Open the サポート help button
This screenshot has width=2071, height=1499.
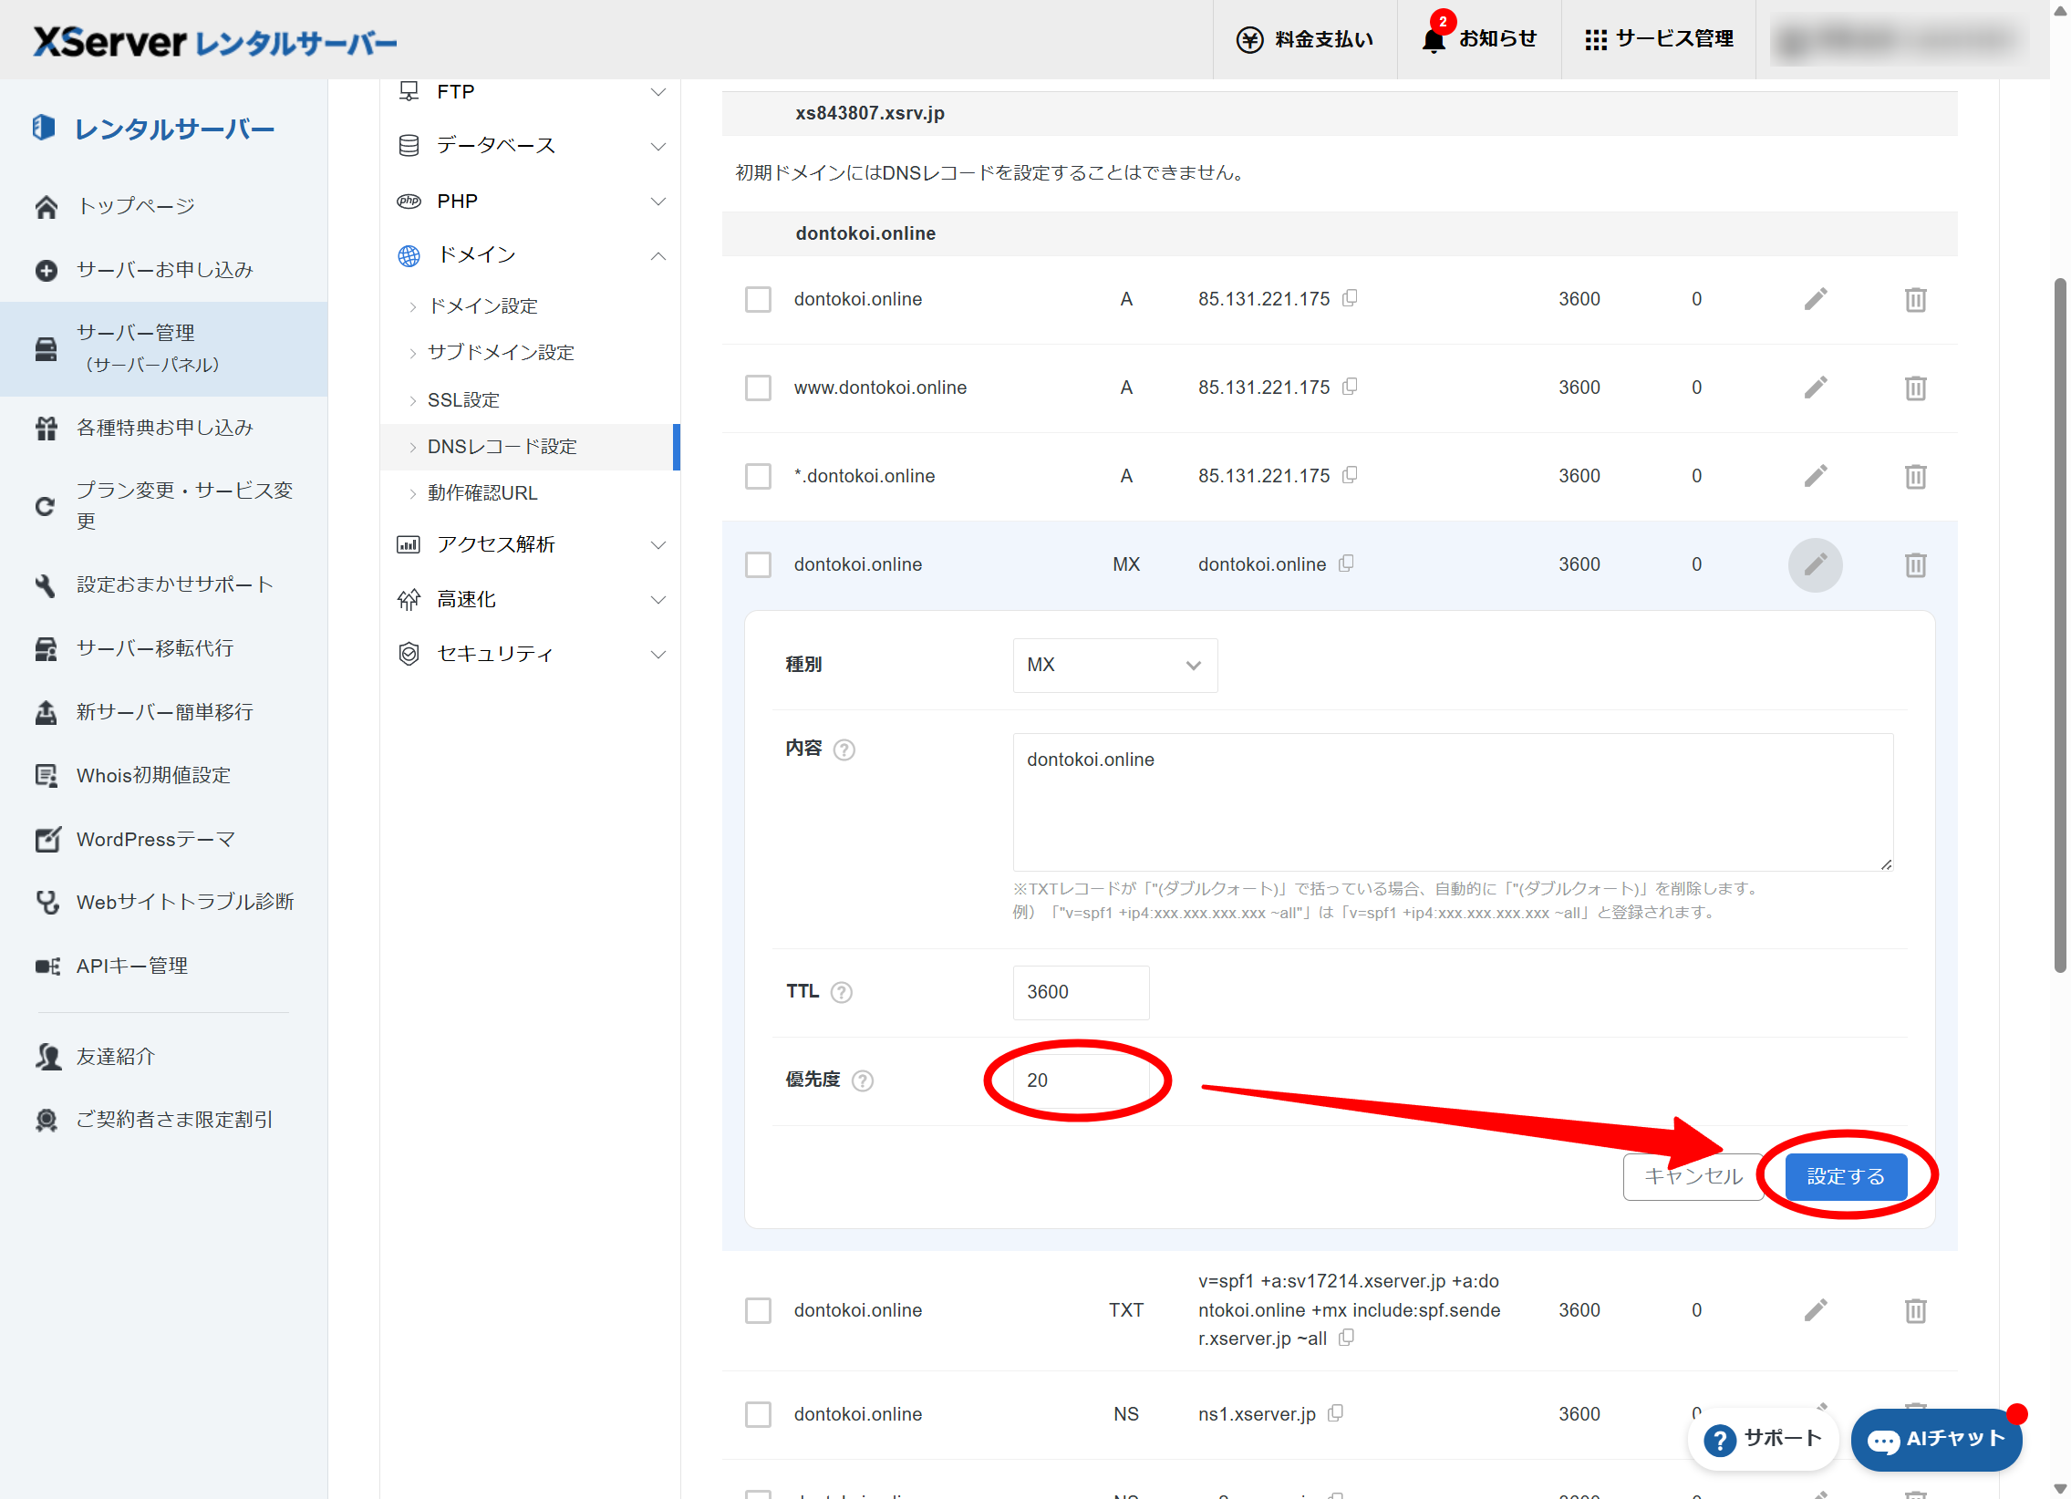pos(1763,1440)
